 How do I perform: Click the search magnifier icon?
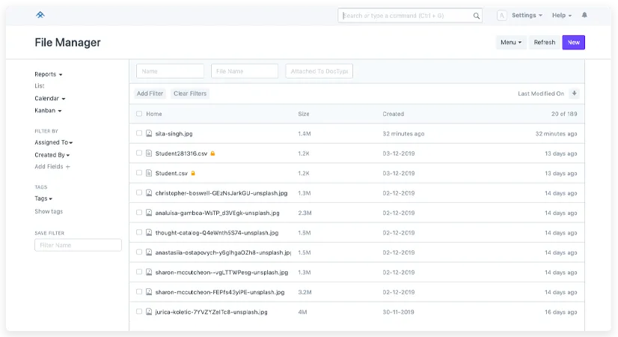pyautogui.click(x=477, y=16)
